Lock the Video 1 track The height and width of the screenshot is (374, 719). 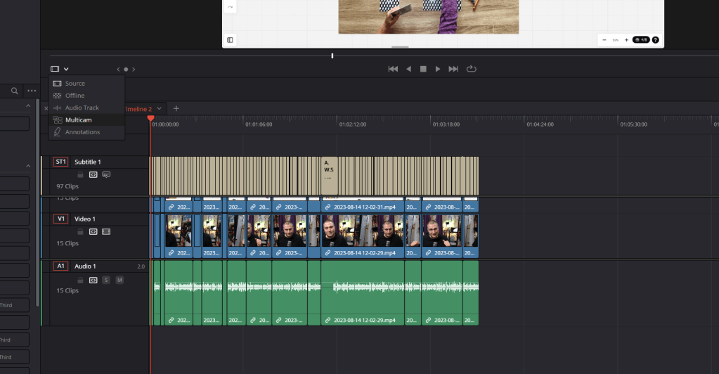coord(80,232)
